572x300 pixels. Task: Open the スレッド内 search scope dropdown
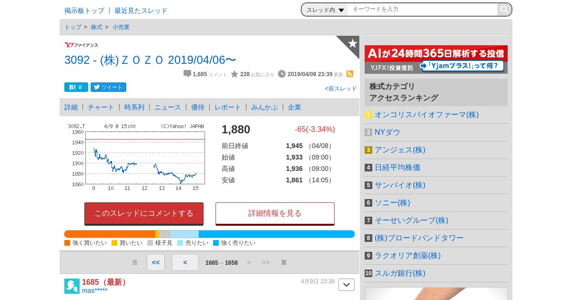(325, 10)
